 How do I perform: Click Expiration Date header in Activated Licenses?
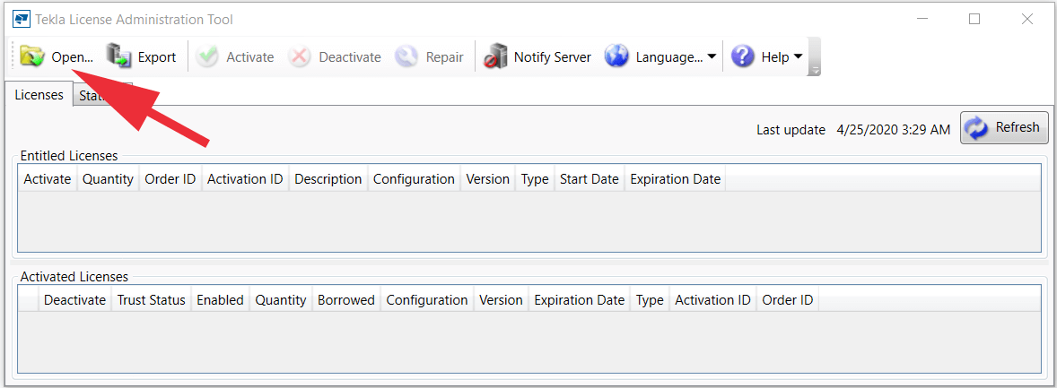[x=580, y=300]
